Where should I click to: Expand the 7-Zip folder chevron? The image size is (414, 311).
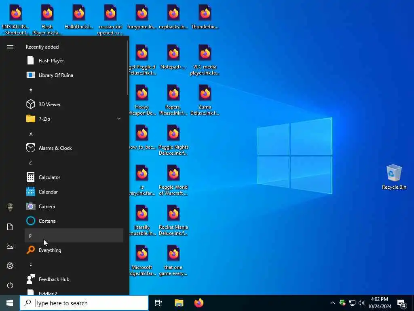[x=119, y=119]
